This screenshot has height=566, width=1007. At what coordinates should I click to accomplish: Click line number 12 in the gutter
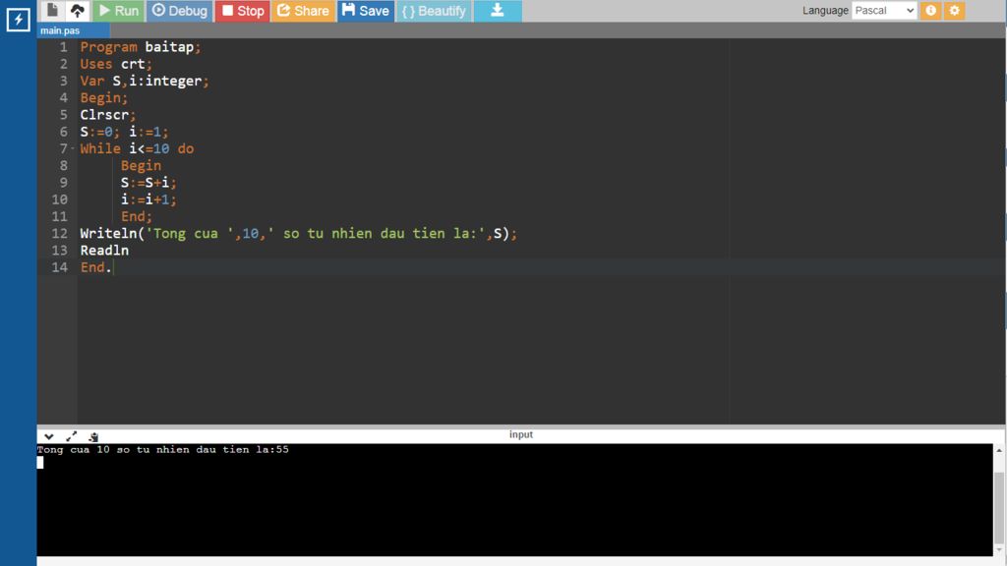(59, 234)
